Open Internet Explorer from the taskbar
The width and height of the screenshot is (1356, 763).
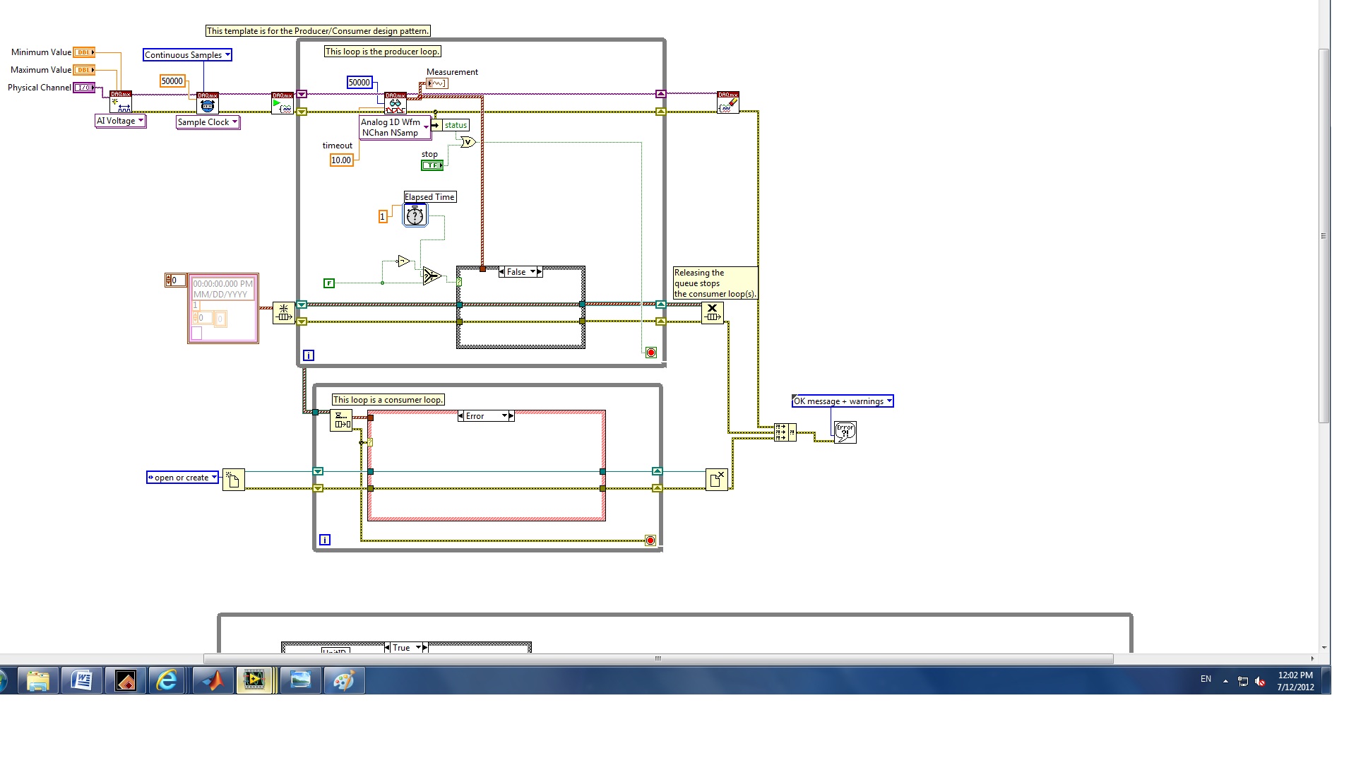[x=168, y=680]
